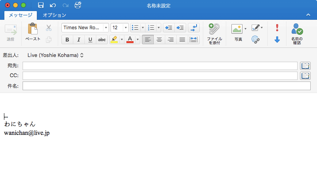Minimize the window with yellow button
This screenshot has width=317, height=178.
pyautogui.click(x=15, y=5)
